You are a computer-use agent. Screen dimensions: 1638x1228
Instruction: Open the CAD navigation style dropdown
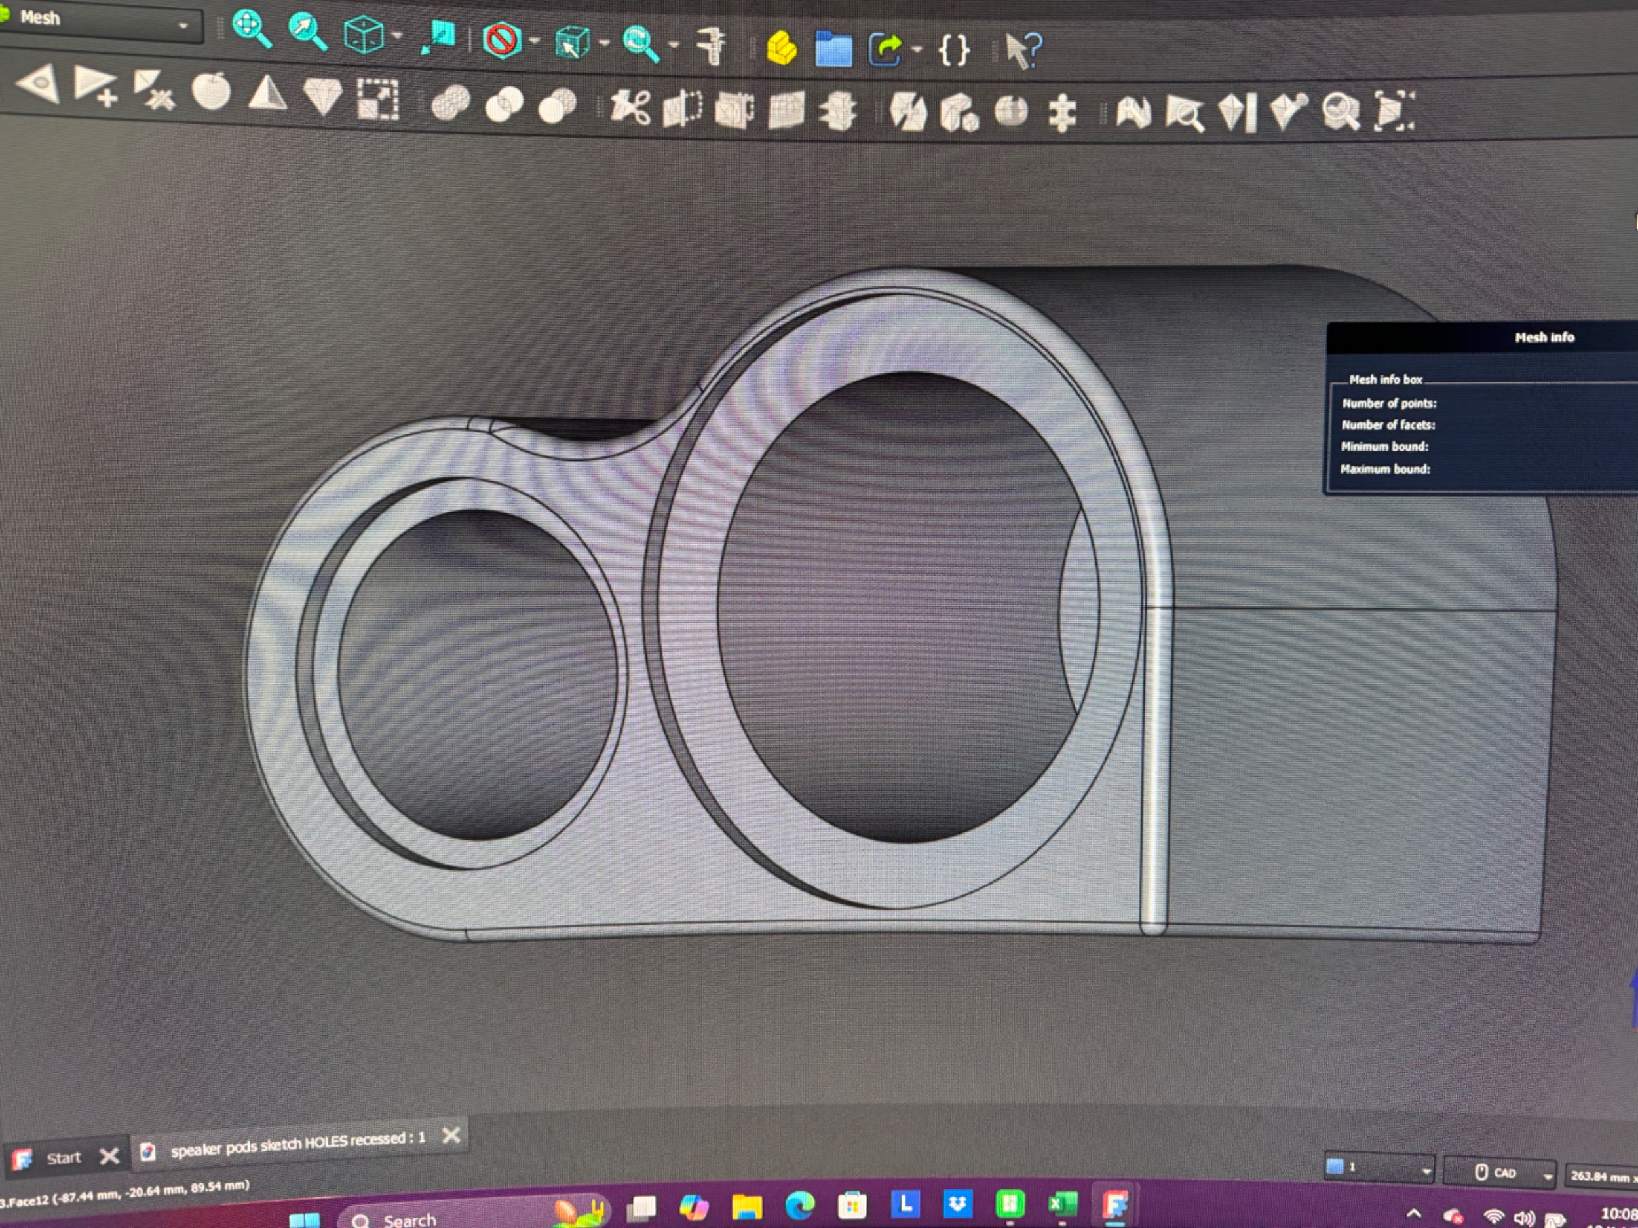click(1502, 1172)
